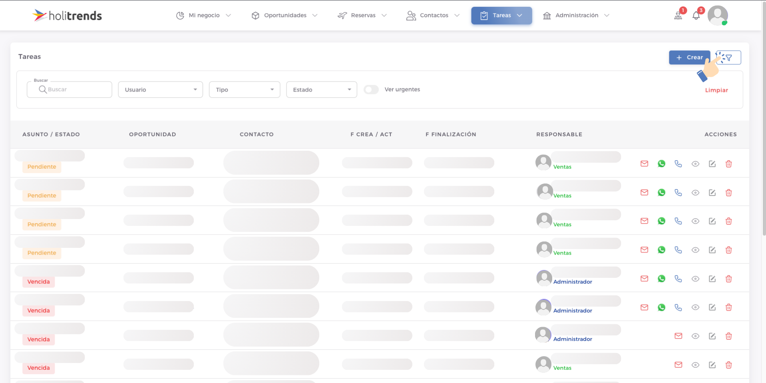Viewport: 766px width, 383px height.
Task: Send email for the first Pendiente task
Action: [644, 164]
